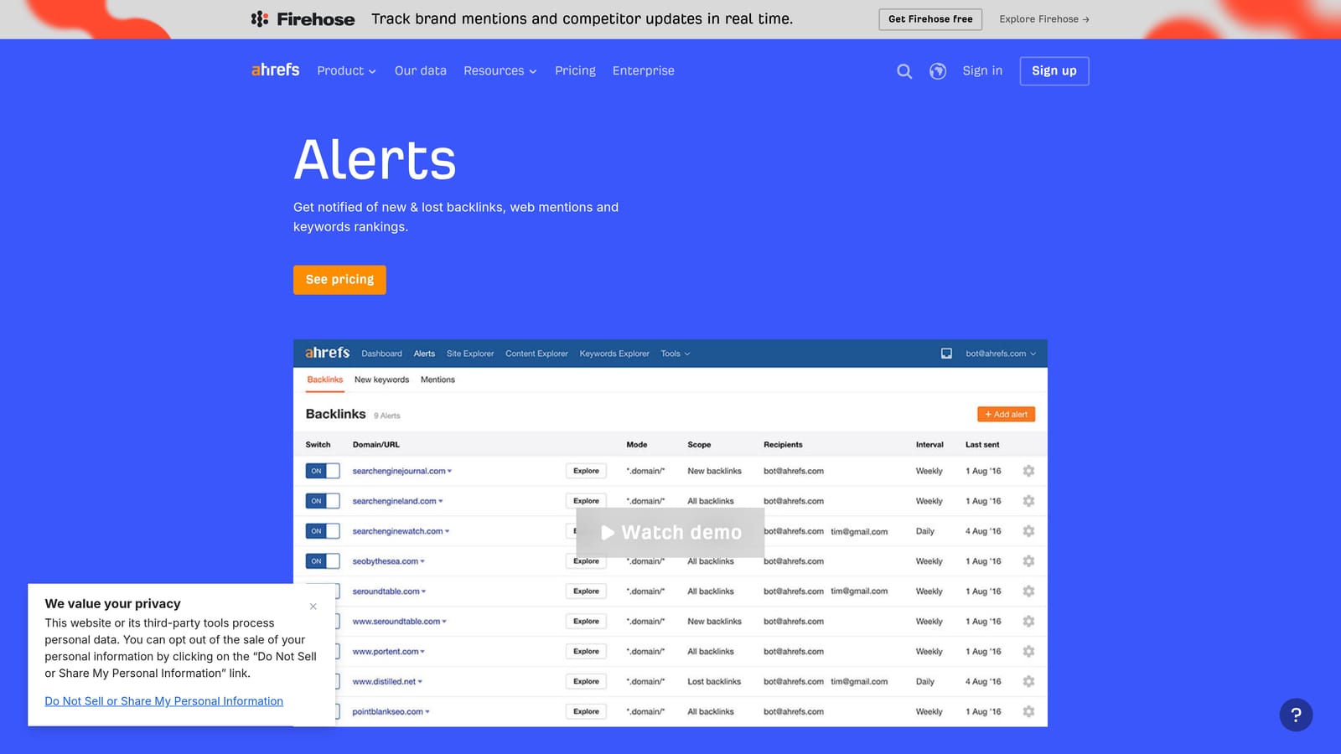The height and width of the screenshot is (754, 1341).
Task: Toggle the ON switch for searchengineland.com
Action: pyautogui.click(x=323, y=501)
